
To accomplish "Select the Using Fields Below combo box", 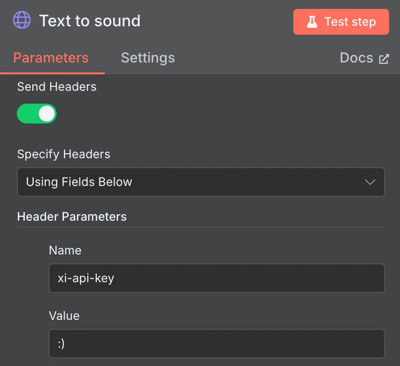I will coord(201,182).
